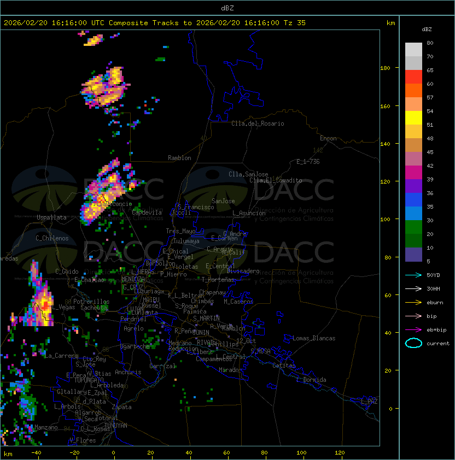Click the 'Carrizal' map label
The image size is (455, 460).
pyautogui.click(x=162, y=366)
